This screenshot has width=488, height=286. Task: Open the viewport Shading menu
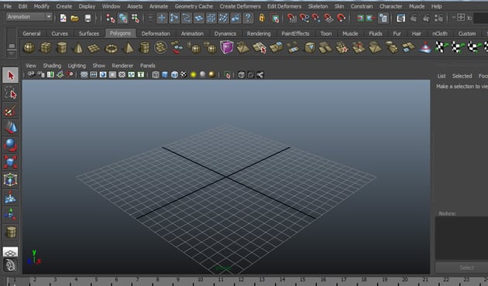[x=52, y=66]
